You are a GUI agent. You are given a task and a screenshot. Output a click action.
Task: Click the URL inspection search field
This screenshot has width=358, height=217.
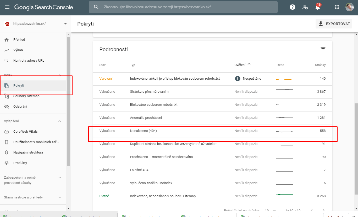point(183,7)
